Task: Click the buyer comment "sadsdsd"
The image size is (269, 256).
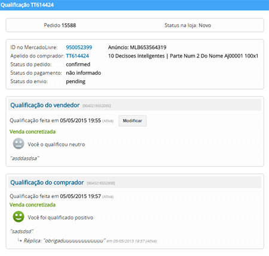Action: [22, 231]
